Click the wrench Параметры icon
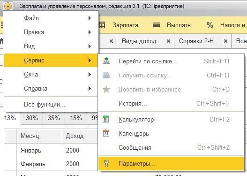 [106, 163]
